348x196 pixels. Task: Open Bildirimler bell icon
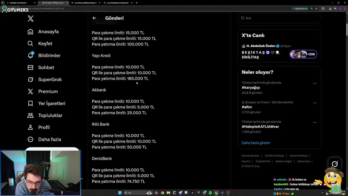pos(30,55)
